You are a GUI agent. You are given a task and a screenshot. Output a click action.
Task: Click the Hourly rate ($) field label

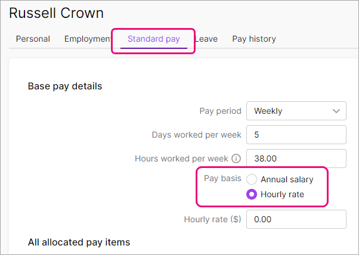pos(212,219)
